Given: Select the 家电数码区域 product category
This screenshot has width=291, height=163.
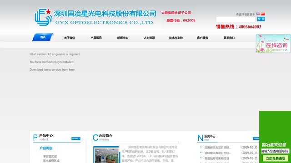Looking at the screenshot, I should pyautogui.click(x=51, y=161).
